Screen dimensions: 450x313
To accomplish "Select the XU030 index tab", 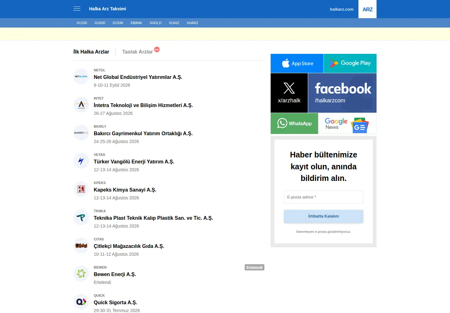I will tap(100, 23).
